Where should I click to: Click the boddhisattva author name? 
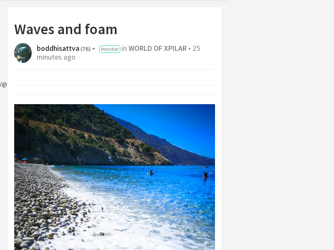58,48
